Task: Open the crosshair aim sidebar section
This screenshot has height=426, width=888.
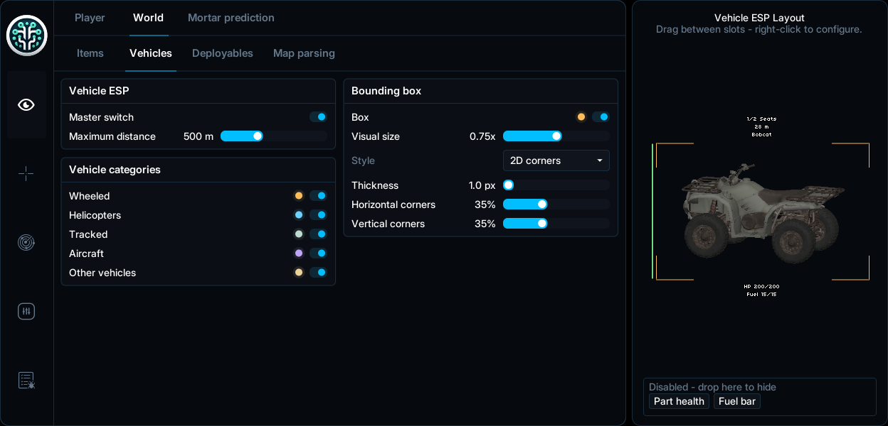Action: (26, 174)
